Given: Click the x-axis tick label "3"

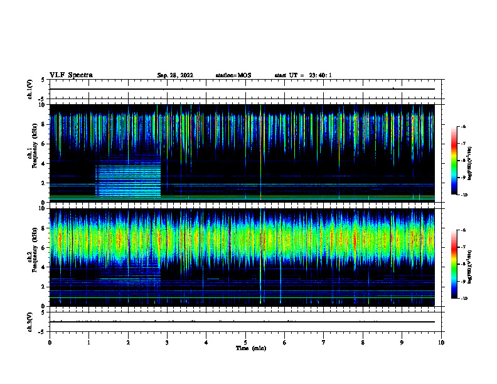Looking at the screenshot, I should 167,343.
